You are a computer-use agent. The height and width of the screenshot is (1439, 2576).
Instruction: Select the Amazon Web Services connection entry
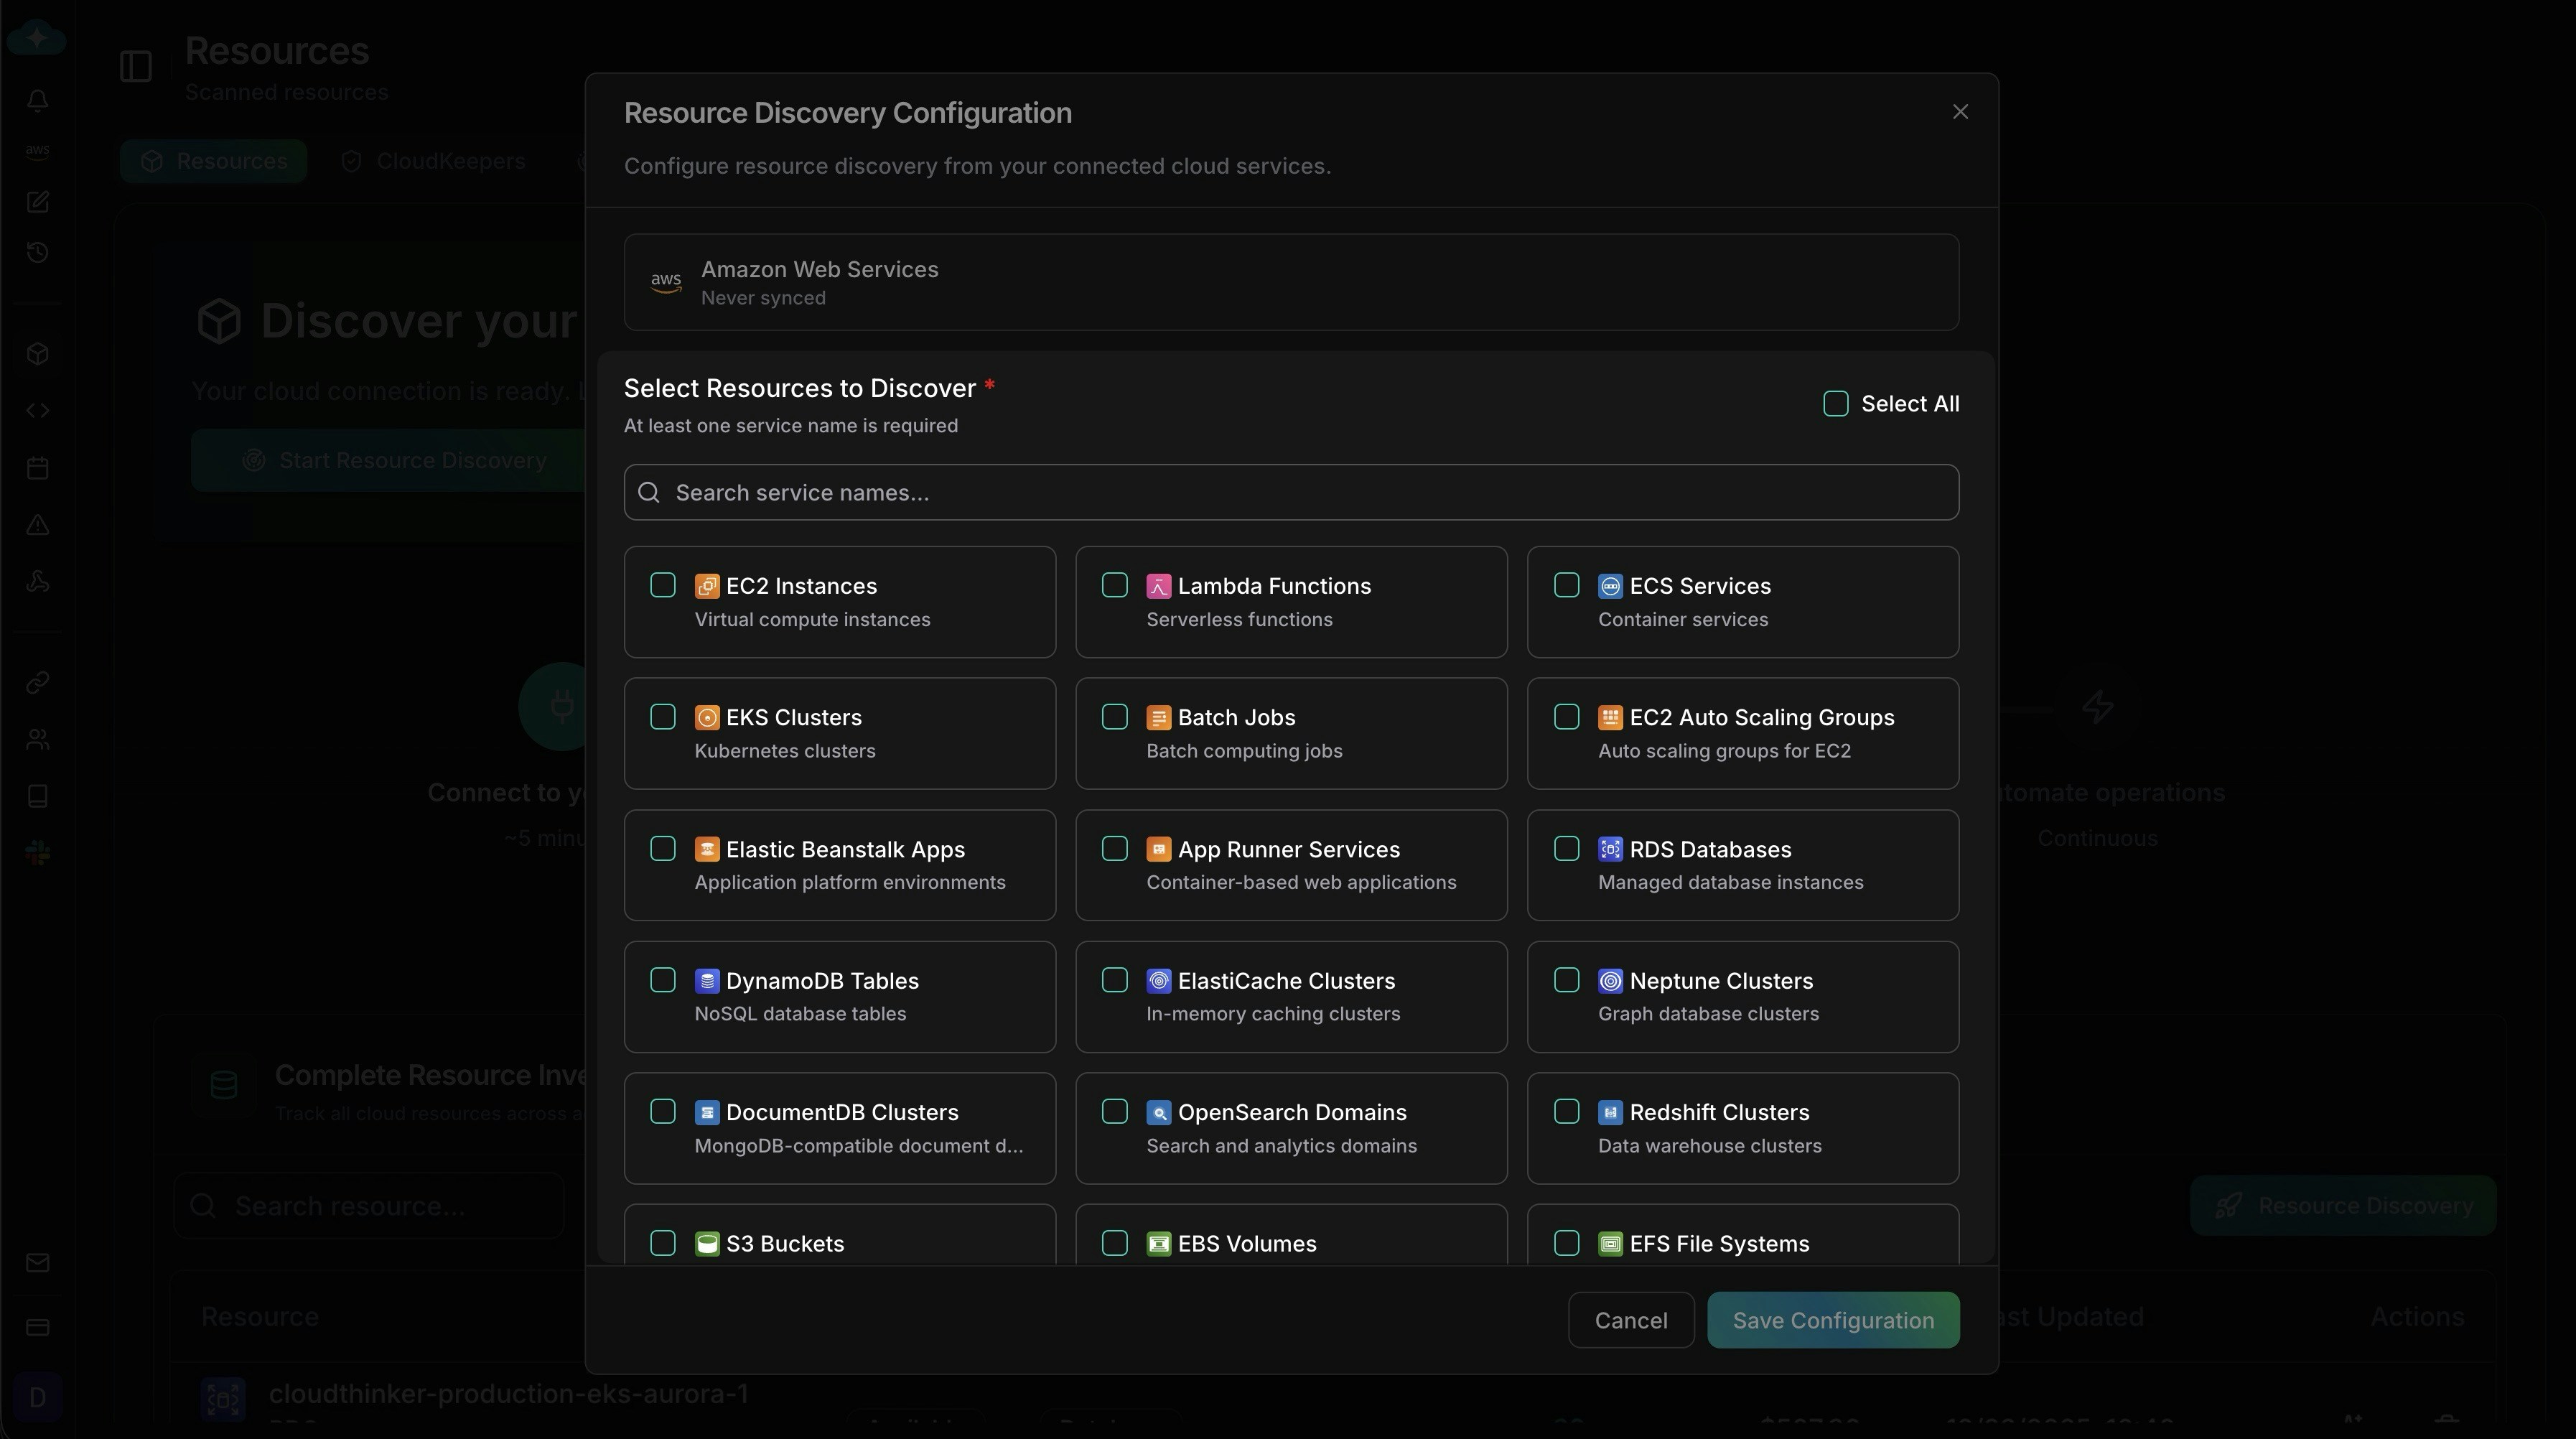click(1290, 282)
